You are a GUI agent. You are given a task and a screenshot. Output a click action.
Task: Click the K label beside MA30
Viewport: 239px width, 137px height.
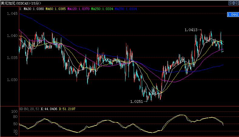20,9
